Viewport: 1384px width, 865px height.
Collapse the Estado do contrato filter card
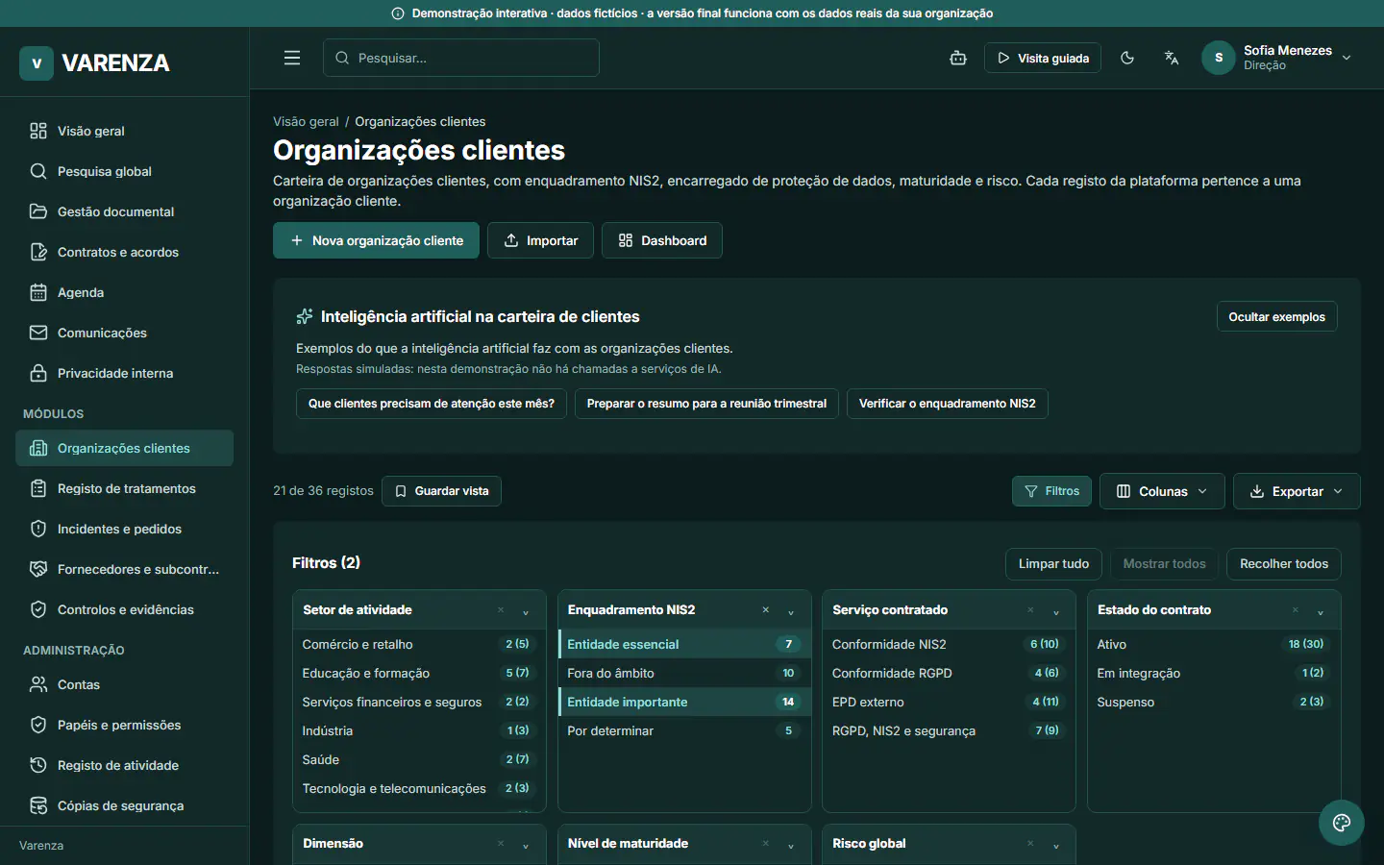(1321, 611)
